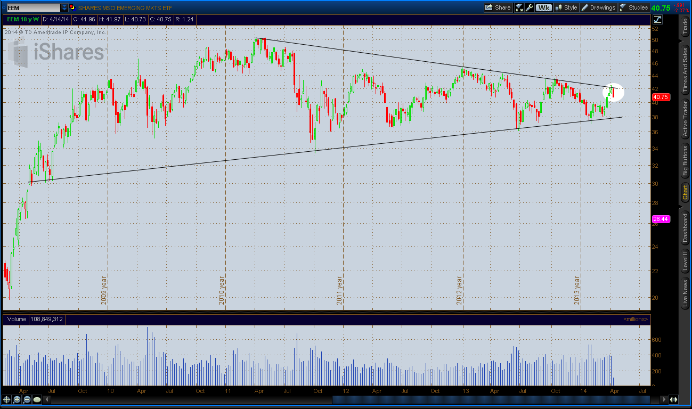This screenshot has width=692, height=409.
Task: Open the Level II side tab
Action: pos(685,261)
